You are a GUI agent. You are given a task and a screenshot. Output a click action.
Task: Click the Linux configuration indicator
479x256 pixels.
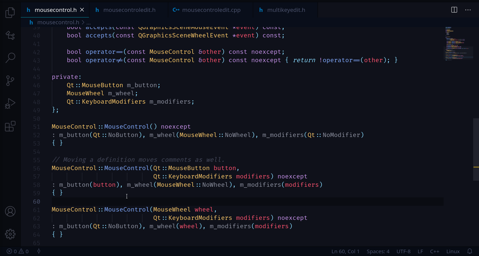click(453, 251)
